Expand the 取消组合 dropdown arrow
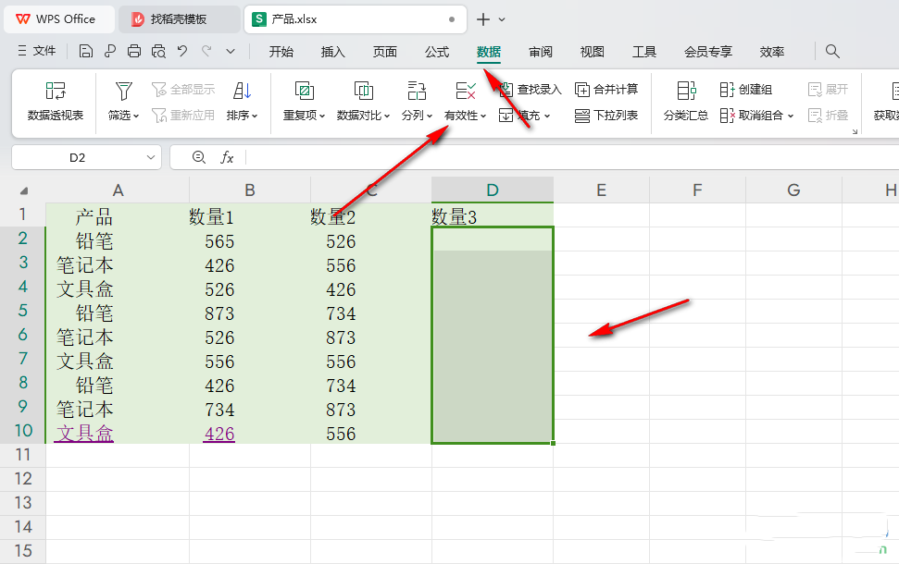The width and height of the screenshot is (899, 564). 791,116
